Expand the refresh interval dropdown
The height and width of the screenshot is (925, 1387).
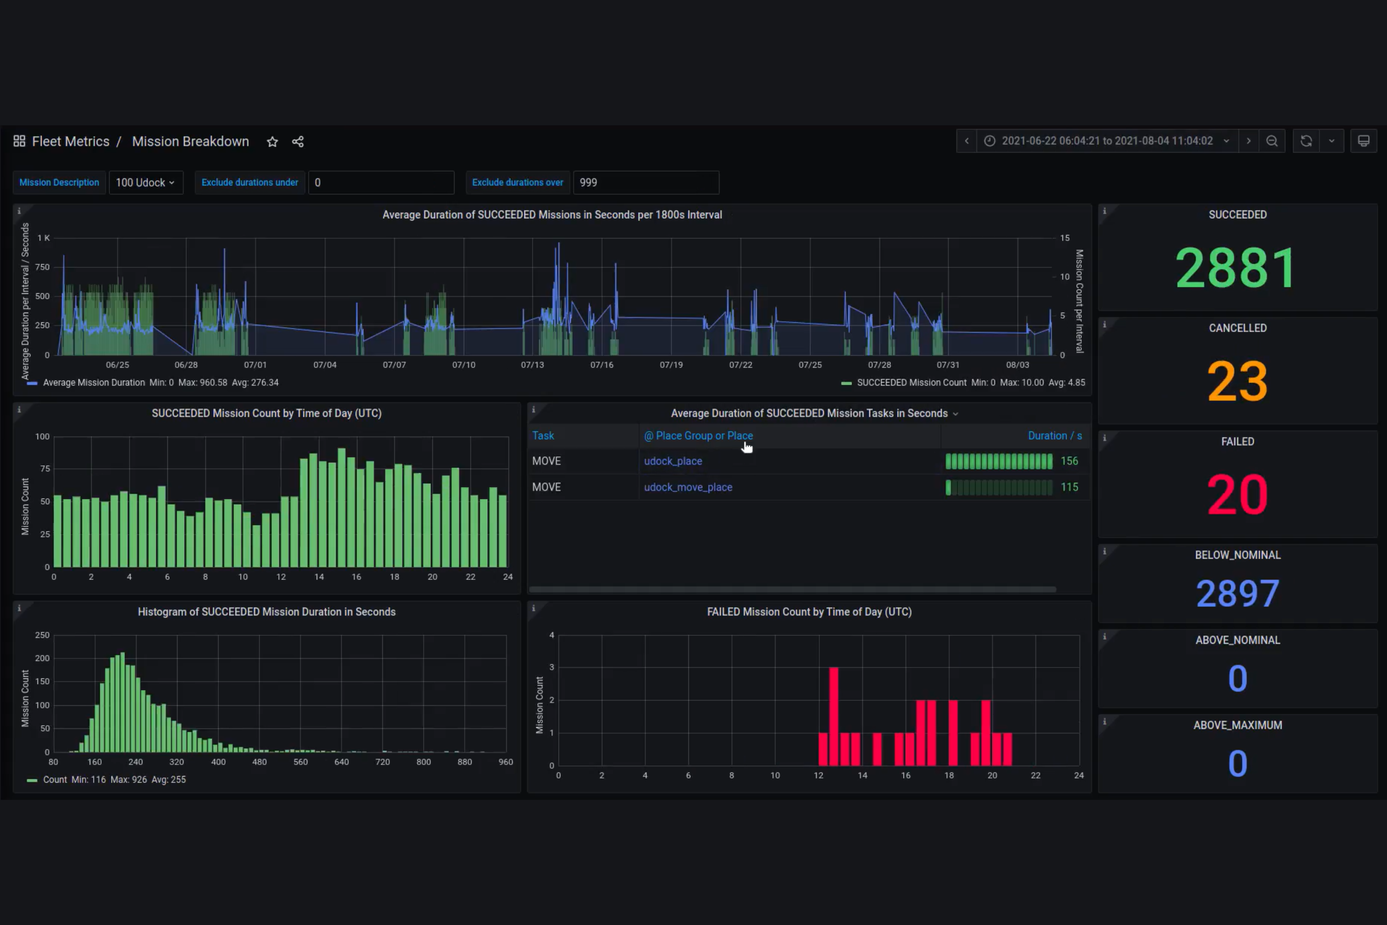(x=1332, y=141)
